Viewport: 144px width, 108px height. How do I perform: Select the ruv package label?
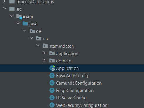click(x=46, y=39)
